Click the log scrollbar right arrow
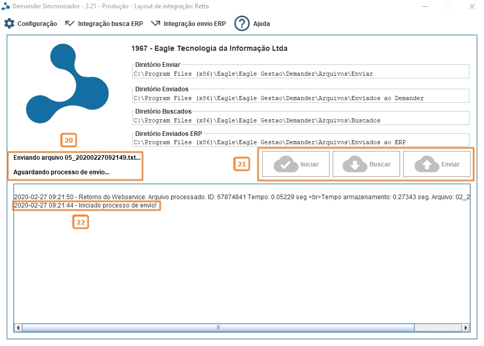 [x=465, y=327]
